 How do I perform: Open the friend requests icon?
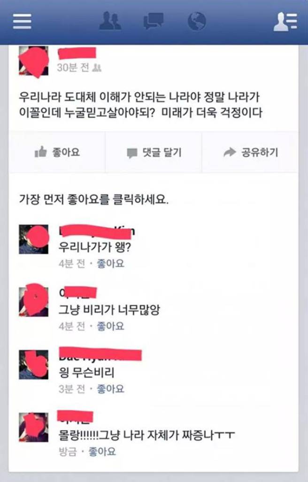110,21
